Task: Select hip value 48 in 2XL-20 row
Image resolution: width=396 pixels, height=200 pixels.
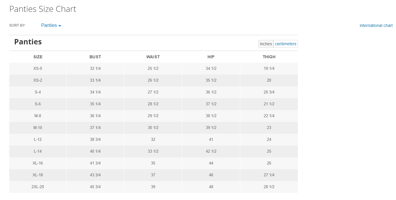Action: [x=211, y=187]
